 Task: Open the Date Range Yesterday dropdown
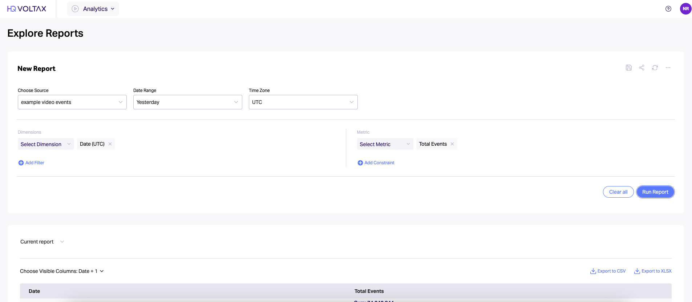pos(188,102)
